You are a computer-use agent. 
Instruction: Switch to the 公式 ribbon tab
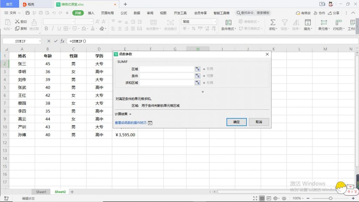[x=123, y=13]
